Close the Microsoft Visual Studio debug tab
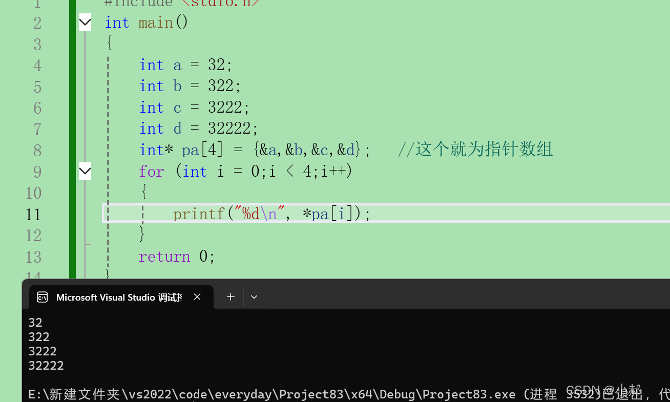The height and width of the screenshot is (402, 670). [197, 297]
